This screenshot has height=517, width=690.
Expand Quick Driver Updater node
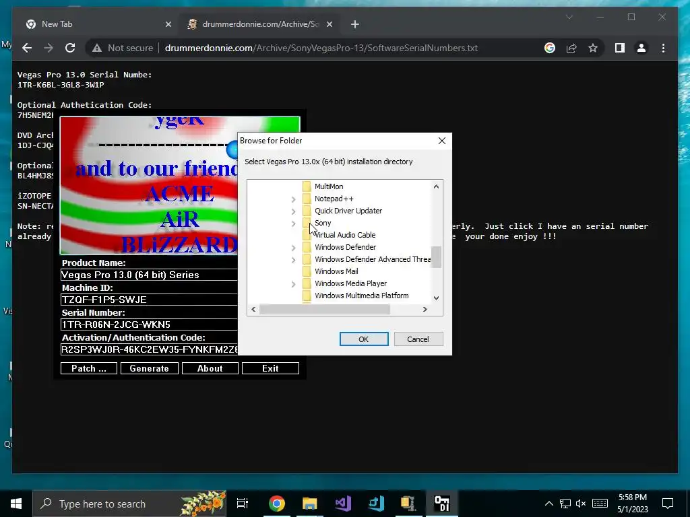point(294,211)
